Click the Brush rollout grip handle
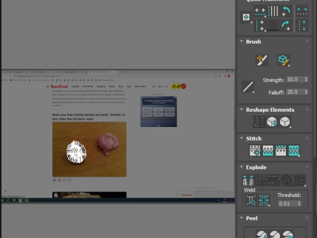317x238 pixels. pyautogui.click(x=307, y=41)
